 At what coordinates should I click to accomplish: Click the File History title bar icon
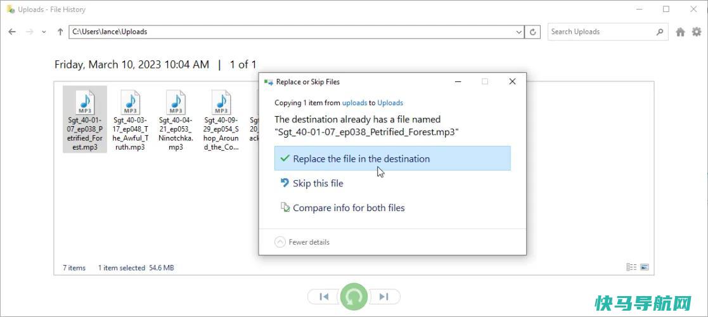[10, 9]
